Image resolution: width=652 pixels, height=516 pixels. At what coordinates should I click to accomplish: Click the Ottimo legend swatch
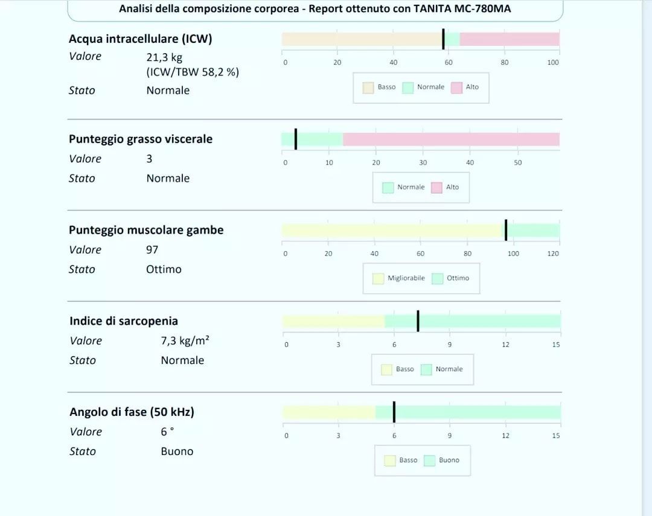438,279
